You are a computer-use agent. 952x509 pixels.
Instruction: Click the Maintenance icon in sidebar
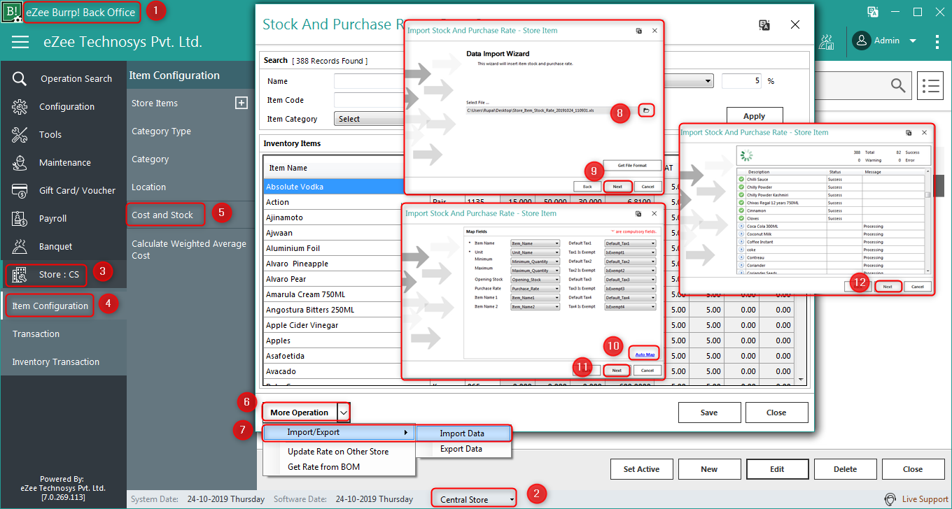(x=20, y=162)
